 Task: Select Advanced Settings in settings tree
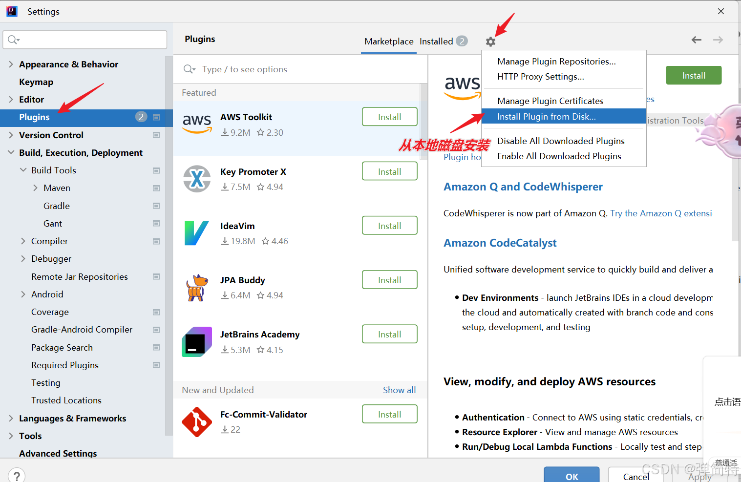[x=58, y=454]
